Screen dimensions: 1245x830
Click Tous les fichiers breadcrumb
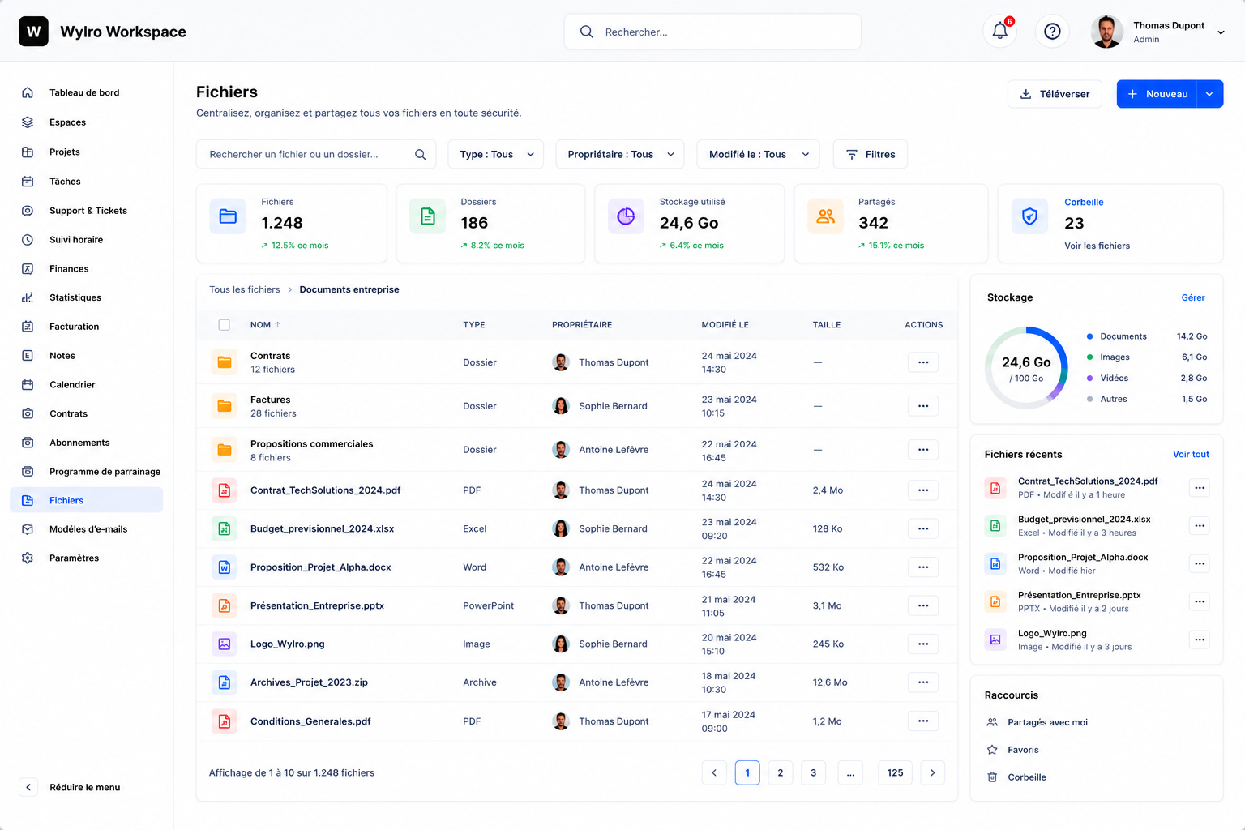[x=245, y=289]
